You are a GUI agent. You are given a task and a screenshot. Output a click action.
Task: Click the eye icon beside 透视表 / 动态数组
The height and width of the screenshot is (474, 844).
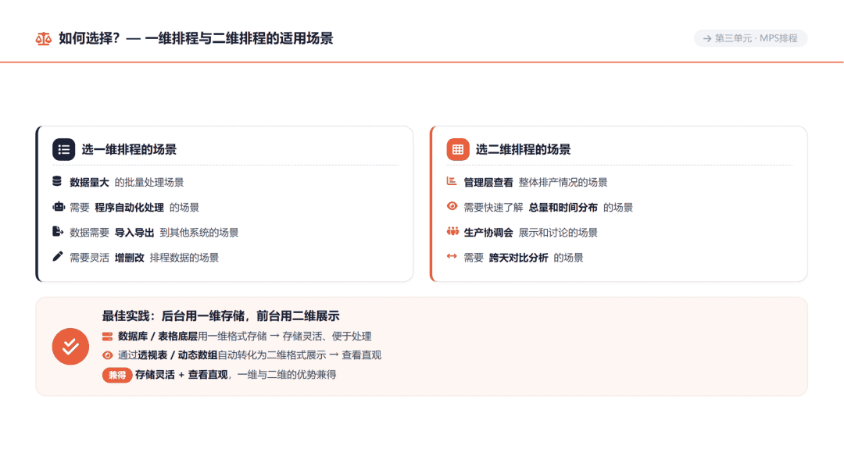click(x=107, y=355)
